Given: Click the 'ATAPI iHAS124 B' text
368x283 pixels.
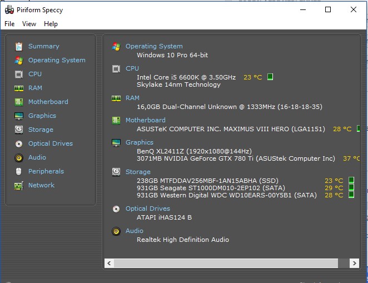Looking at the screenshot, I should [x=165, y=217].
